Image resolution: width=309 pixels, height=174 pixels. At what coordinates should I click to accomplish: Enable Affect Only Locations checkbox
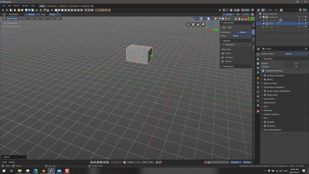click(x=223, y=58)
